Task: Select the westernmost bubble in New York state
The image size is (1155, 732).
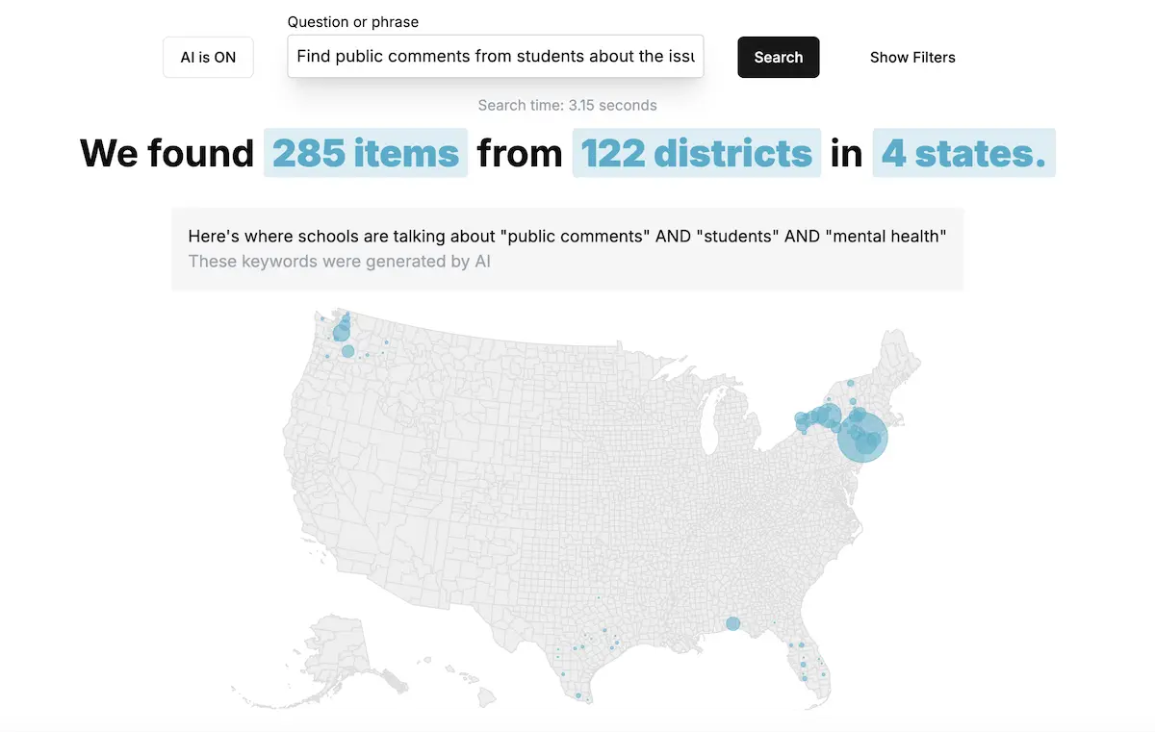Action: (800, 418)
